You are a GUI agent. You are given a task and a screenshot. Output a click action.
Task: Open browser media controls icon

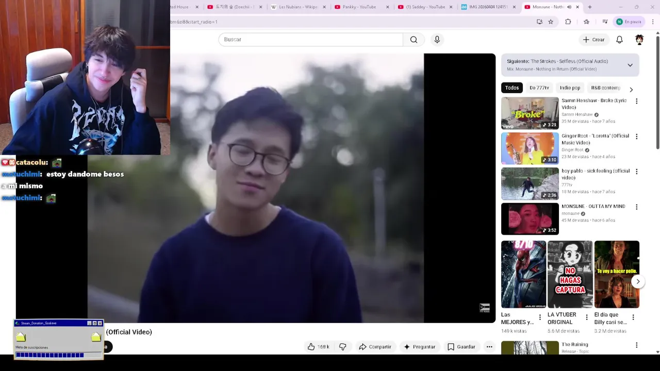[605, 22]
